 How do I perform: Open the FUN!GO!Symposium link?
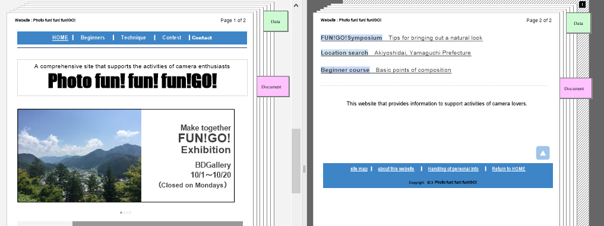(x=352, y=38)
